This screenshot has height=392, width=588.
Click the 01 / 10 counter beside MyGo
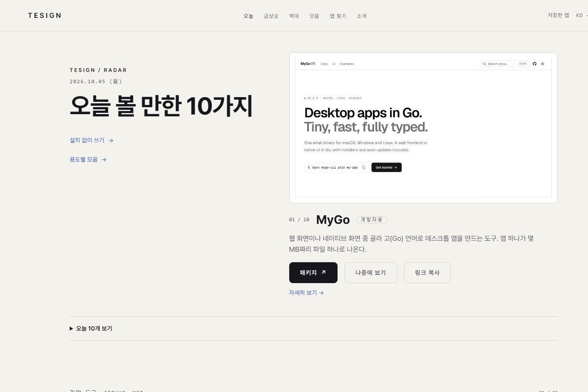pyautogui.click(x=299, y=220)
